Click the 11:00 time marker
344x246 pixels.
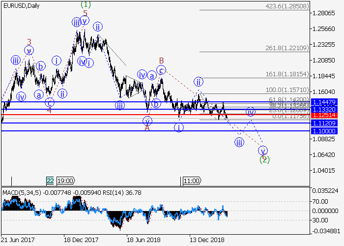coord(191,181)
